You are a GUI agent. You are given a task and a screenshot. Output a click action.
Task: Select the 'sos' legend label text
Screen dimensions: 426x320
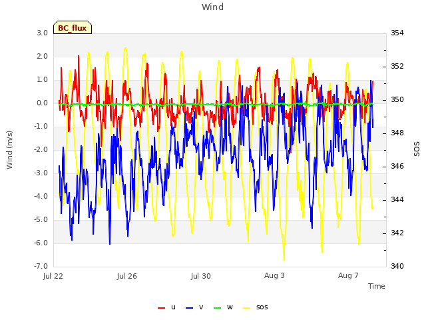262,307
